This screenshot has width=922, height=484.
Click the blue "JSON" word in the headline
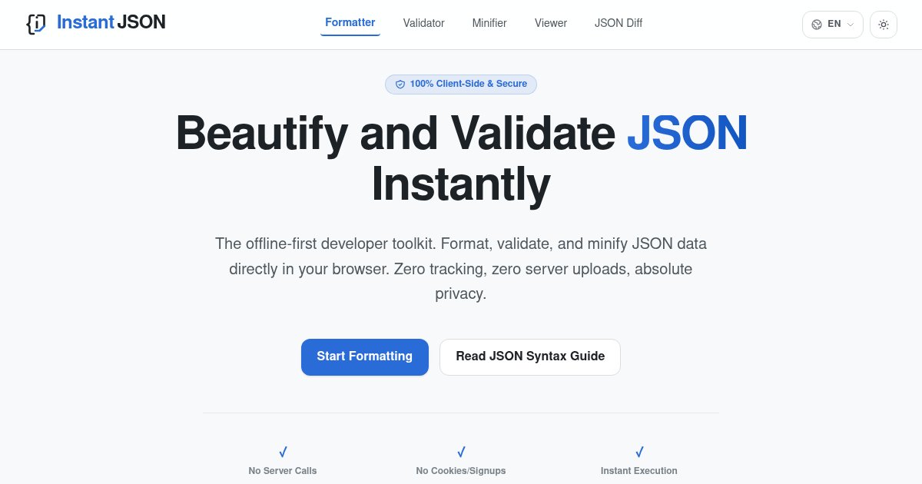tap(687, 133)
